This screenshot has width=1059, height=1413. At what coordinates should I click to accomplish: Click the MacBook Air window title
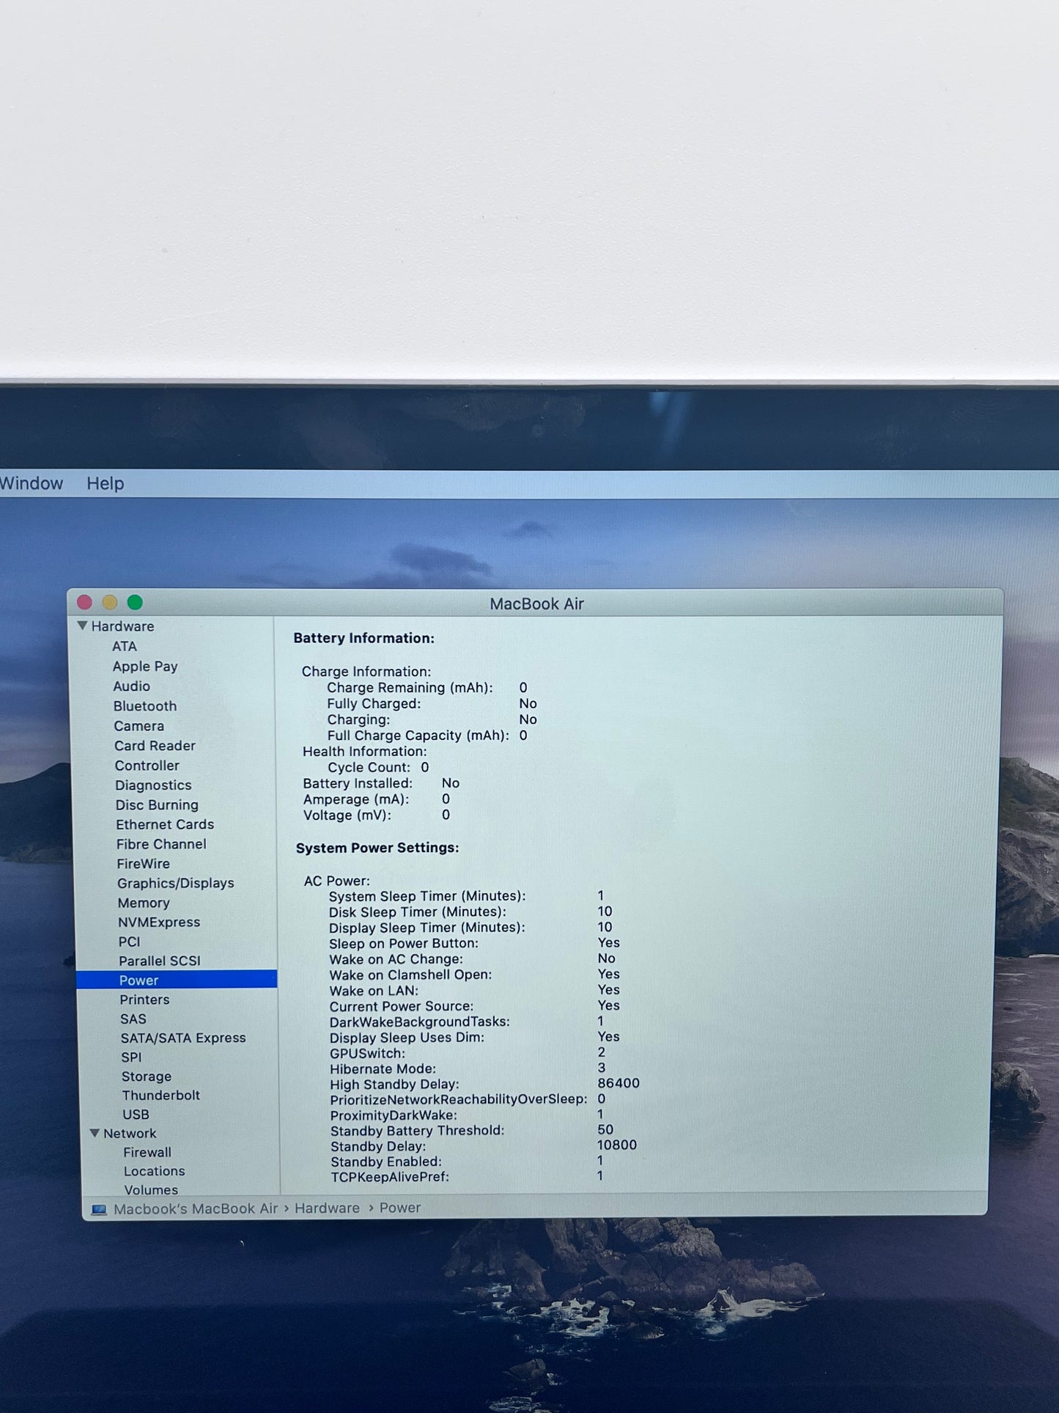[x=536, y=603]
